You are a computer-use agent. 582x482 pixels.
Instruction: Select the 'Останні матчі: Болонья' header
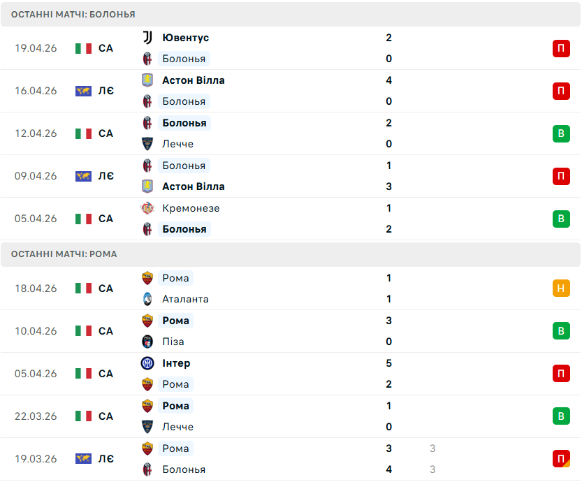291,15
